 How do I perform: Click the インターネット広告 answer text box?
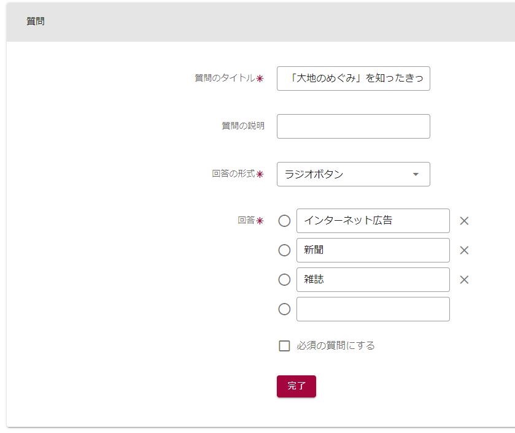click(x=373, y=221)
